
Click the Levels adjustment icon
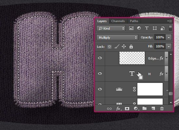pos(119,89)
